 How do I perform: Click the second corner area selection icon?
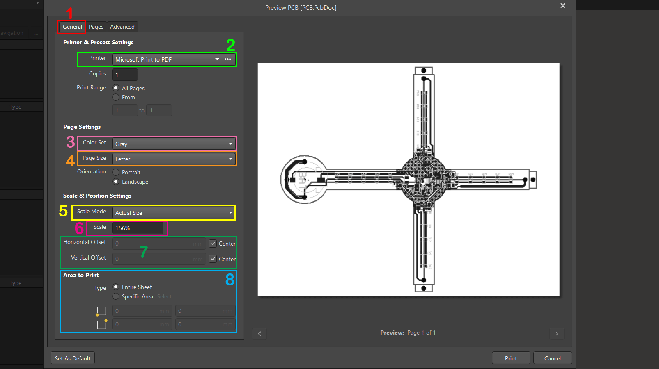[101, 324]
